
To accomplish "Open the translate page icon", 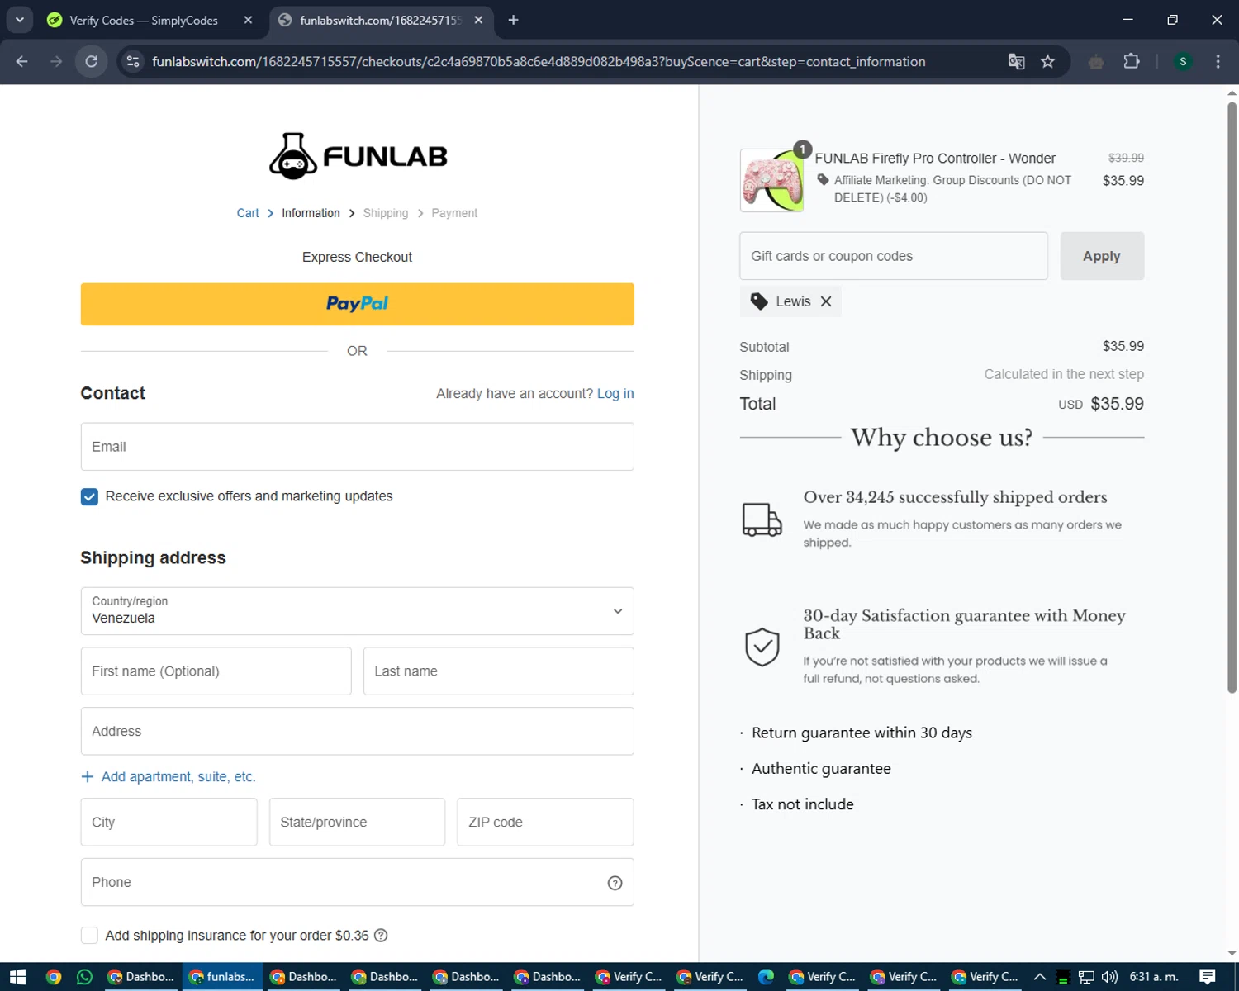I will [x=1017, y=61].
